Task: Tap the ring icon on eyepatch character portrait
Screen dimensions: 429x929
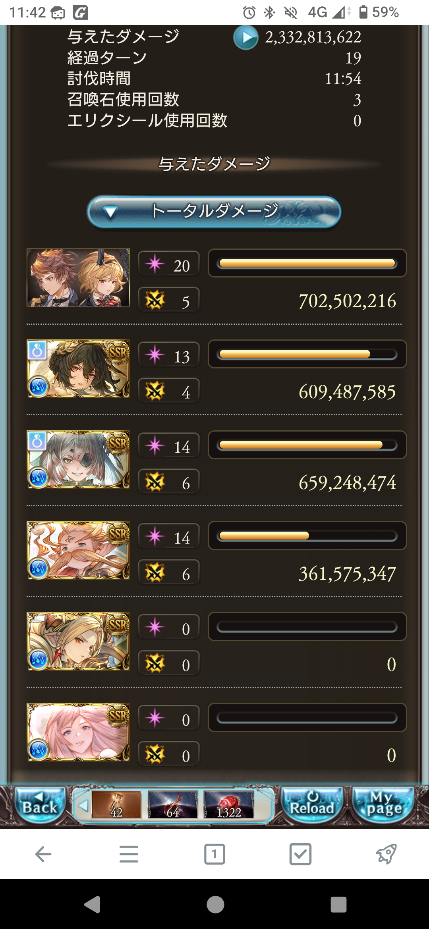Action: [x=37, y=441]
